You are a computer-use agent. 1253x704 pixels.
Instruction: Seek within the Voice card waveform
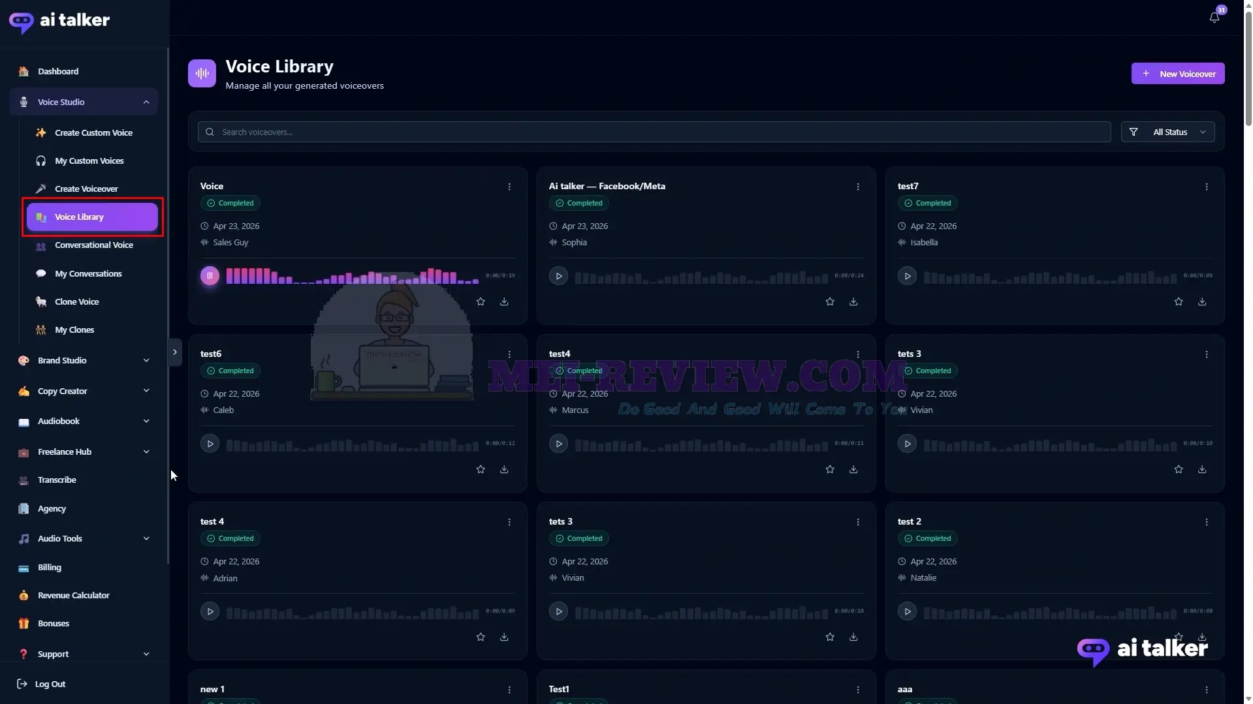point(353,276)
